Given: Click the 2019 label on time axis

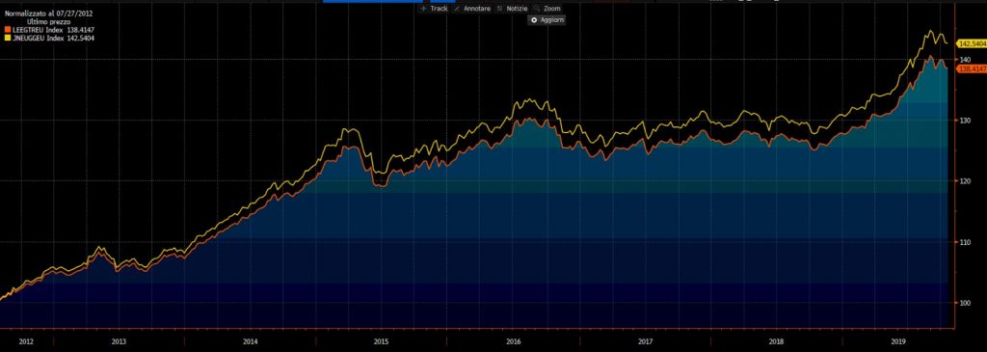Looking at the screenshot, I should tap(899, 341).
